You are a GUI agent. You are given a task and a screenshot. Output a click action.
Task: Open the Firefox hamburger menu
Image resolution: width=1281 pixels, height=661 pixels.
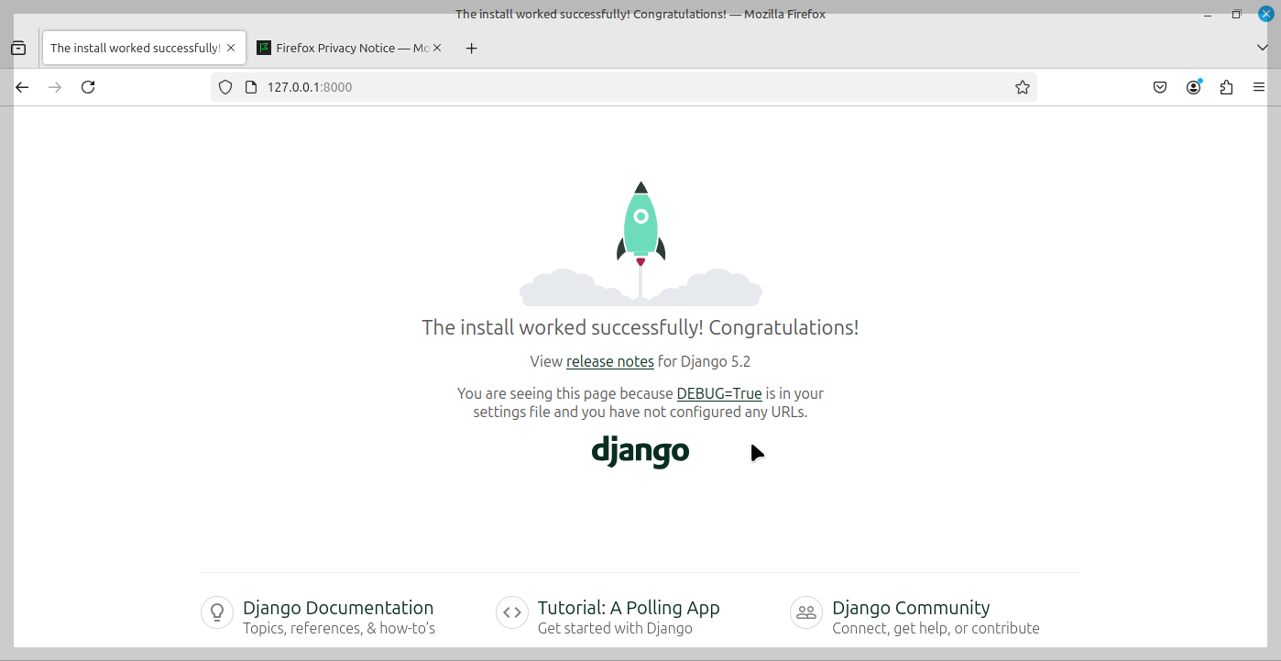click(1259, 87)
